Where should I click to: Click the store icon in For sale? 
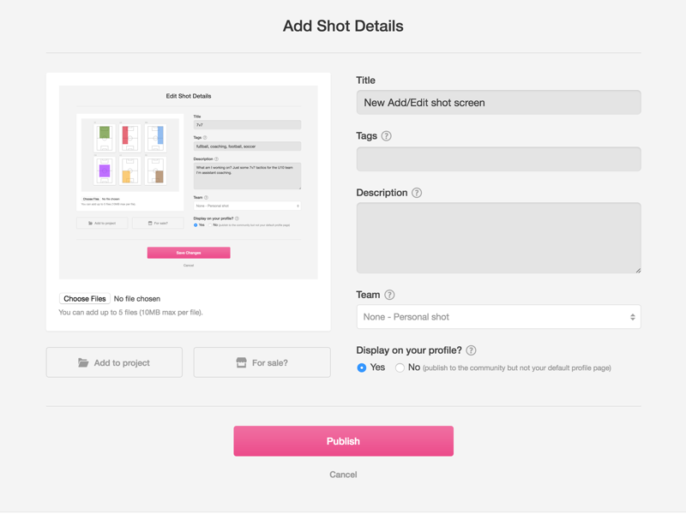click(242, 363)
